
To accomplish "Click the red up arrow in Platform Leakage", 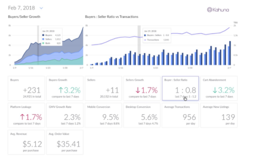I will (x=22, y=117).
